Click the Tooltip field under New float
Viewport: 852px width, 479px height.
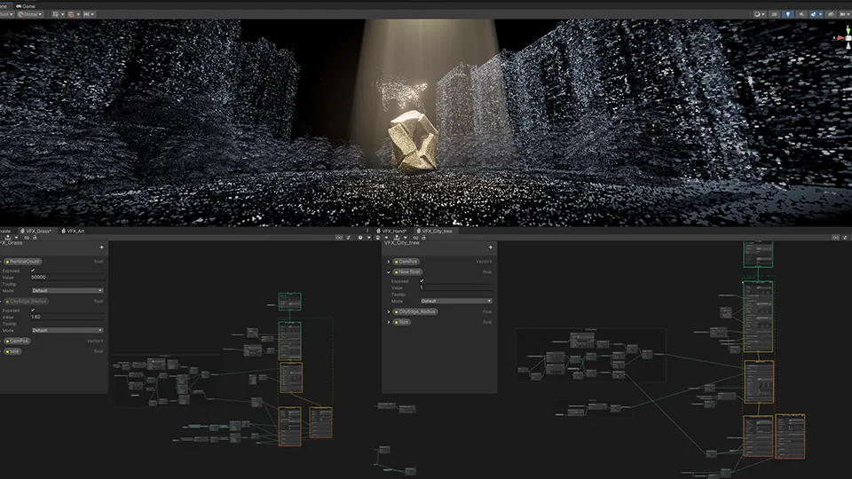[x=456, y=294]
